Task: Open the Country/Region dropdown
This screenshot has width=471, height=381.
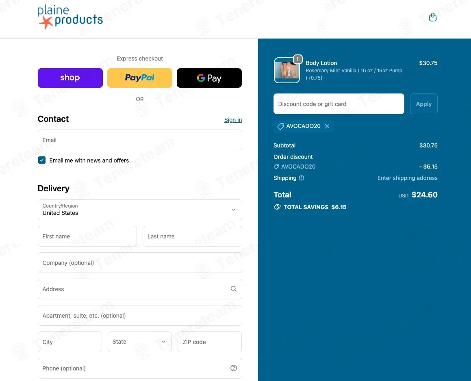Action: coord(140,210)
